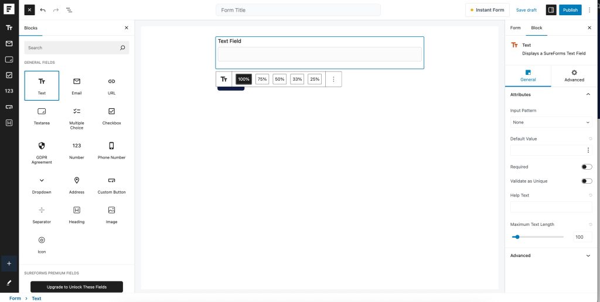
Task: Toggle the Required switch
Action: [587, 167]
